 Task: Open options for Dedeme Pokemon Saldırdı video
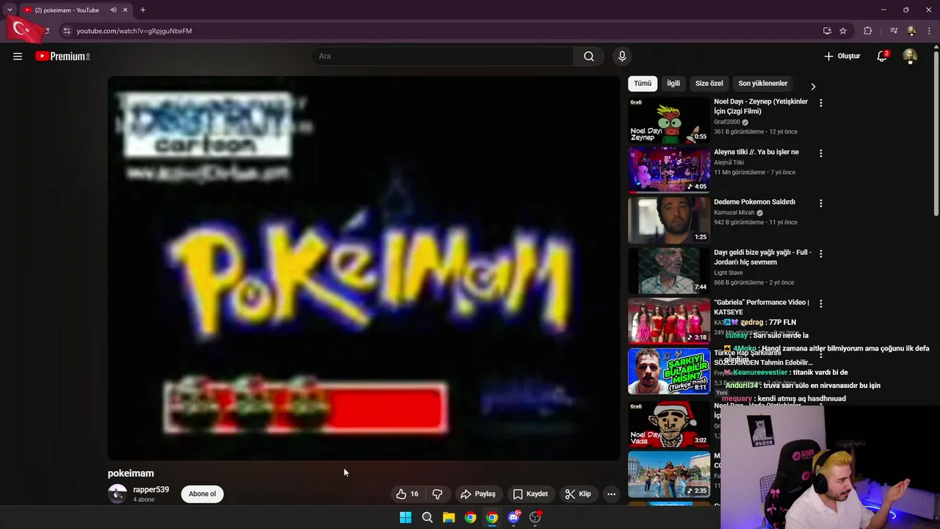821,204
